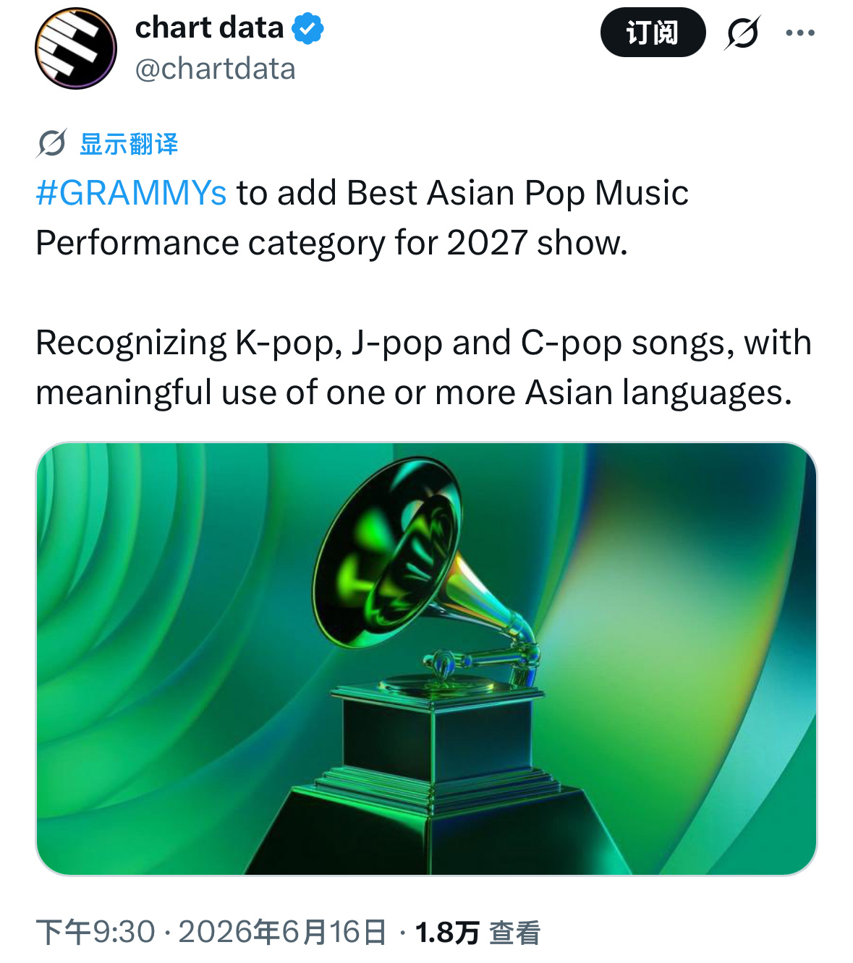Screen dimensions: 853x963
Task: Open the three-dot more options menu
Action: 800,33
